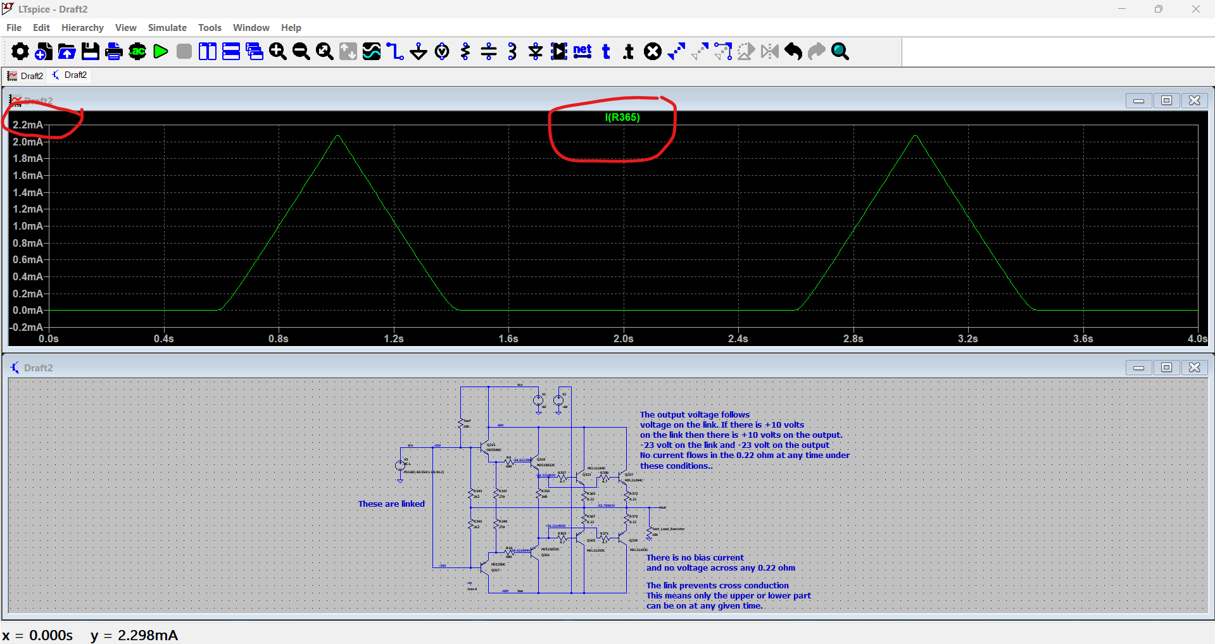Viewport: 1215px width, 644px height.
Task: Select the Inductor component tool
Action: [x=512, y=51]
